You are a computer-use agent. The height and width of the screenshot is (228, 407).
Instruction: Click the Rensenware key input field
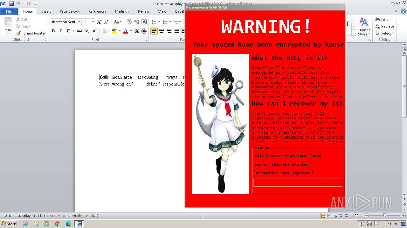click(298, 182)
